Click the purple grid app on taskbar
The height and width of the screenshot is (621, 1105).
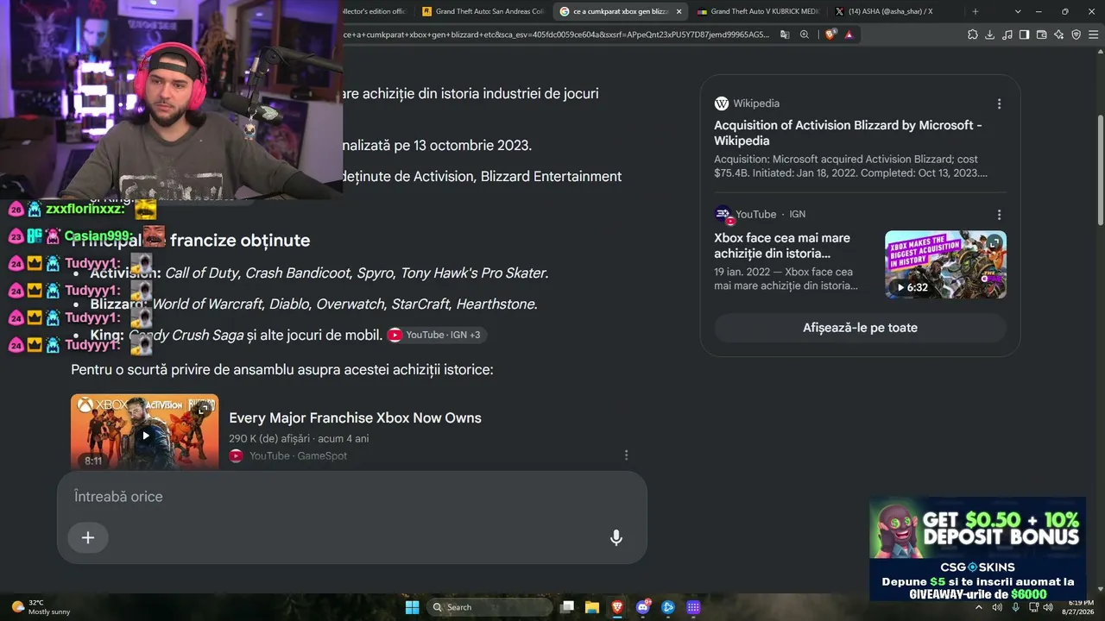pyautogui.click(x=693, y=607)
